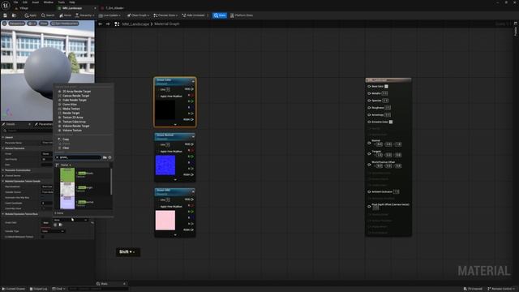Click the Ambient Occlusion input pin

[x=369, y=191]
